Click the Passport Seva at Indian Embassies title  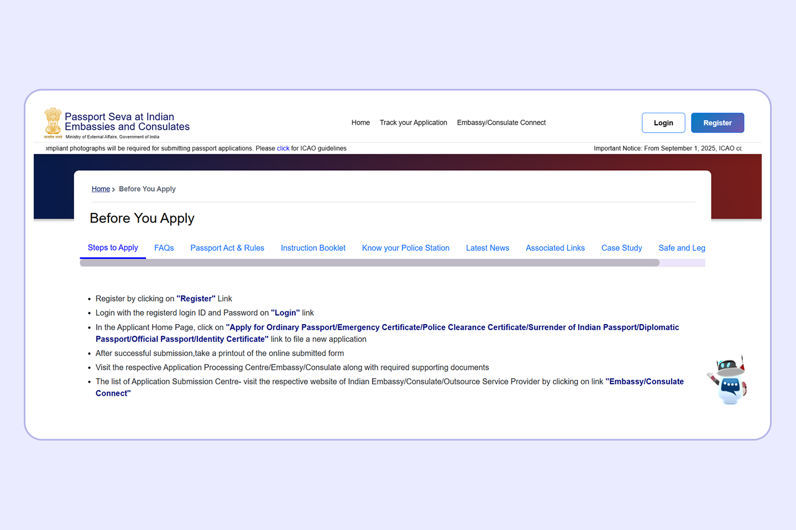click(x=127, y=121)
